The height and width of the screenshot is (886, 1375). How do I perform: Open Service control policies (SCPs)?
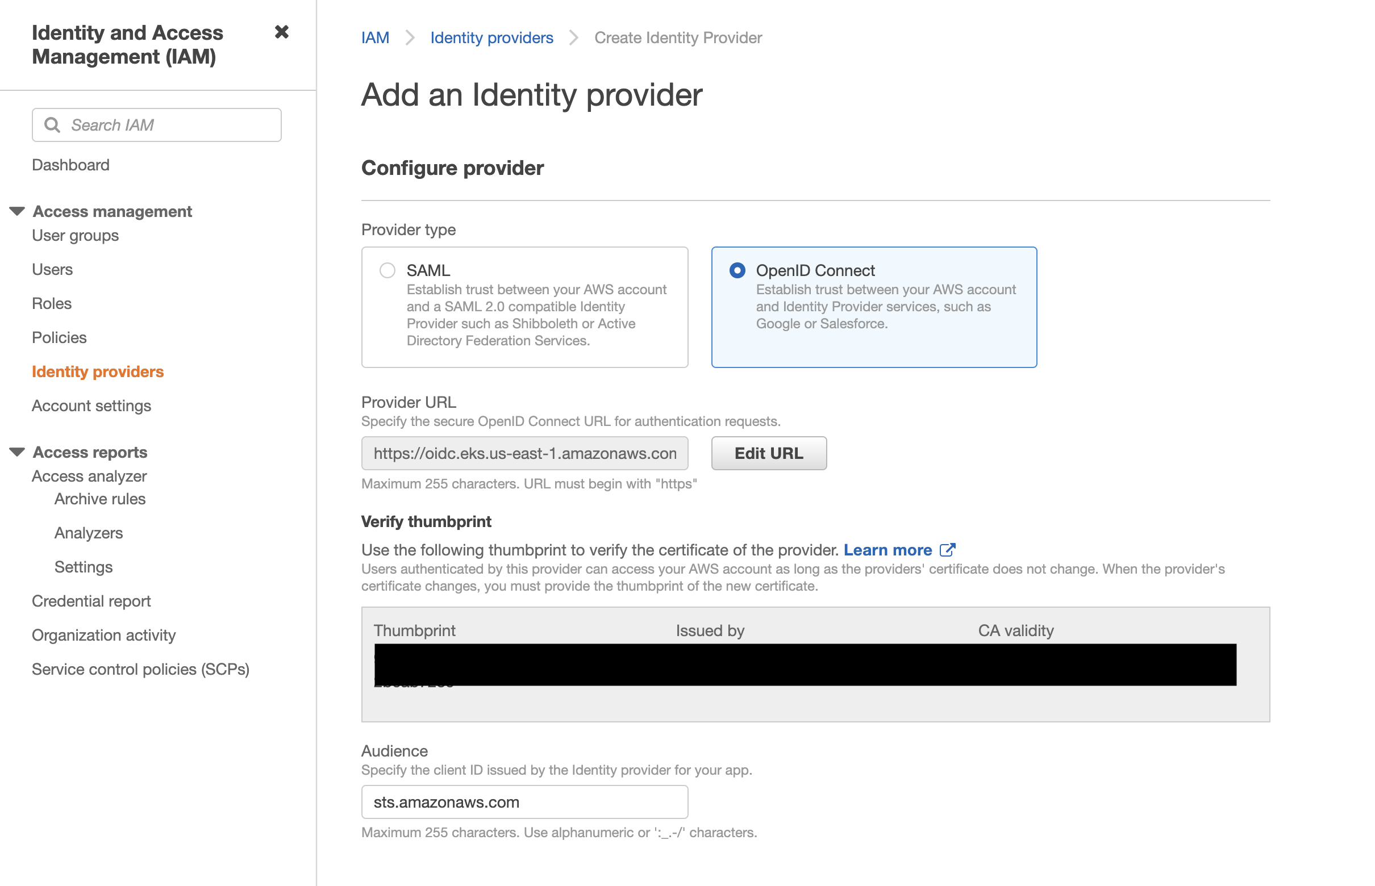tap(140, 669)
